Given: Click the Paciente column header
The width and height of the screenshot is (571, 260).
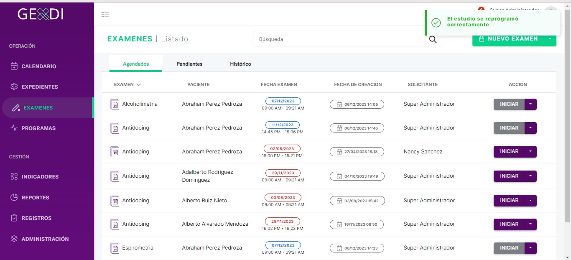Looking at the screenshot, I should [x=199, y=84].
